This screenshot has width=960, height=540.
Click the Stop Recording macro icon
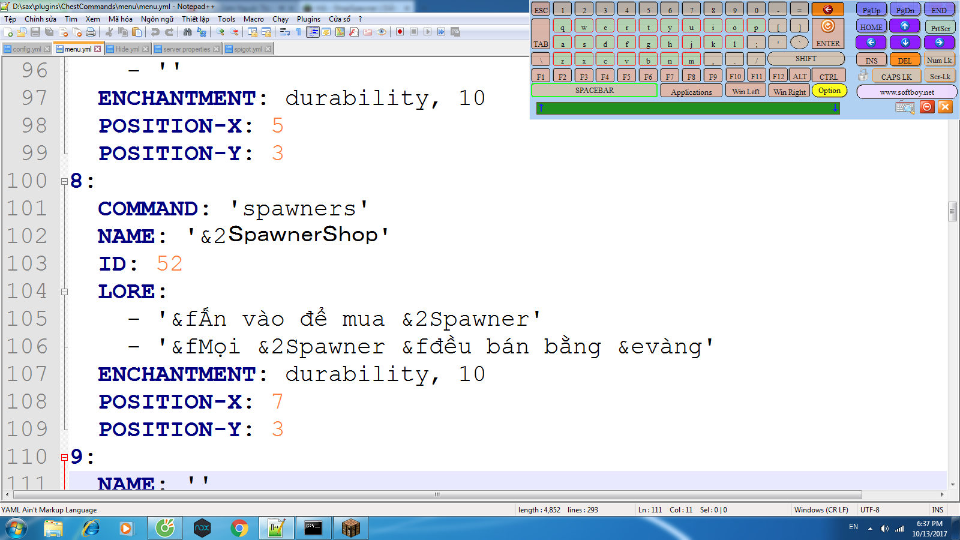pos(414,32)
